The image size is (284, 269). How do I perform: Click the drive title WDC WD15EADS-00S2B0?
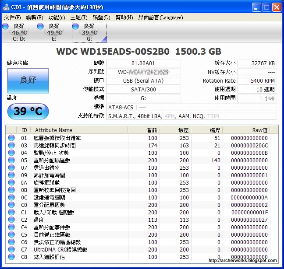(x=113, y=52)
